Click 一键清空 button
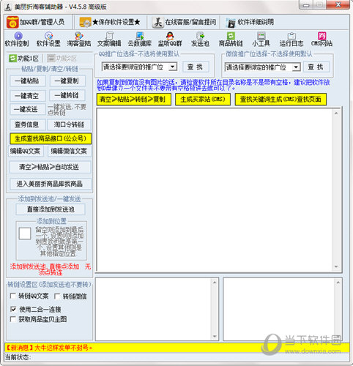Viewport: 353px width, 366px height. [28, 96]
